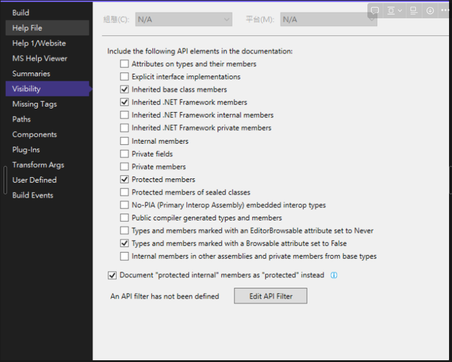The height and width of the screenshot is (362, 452).
Task: Uncheck Browsable attribute set to False option
Action: 124,243
